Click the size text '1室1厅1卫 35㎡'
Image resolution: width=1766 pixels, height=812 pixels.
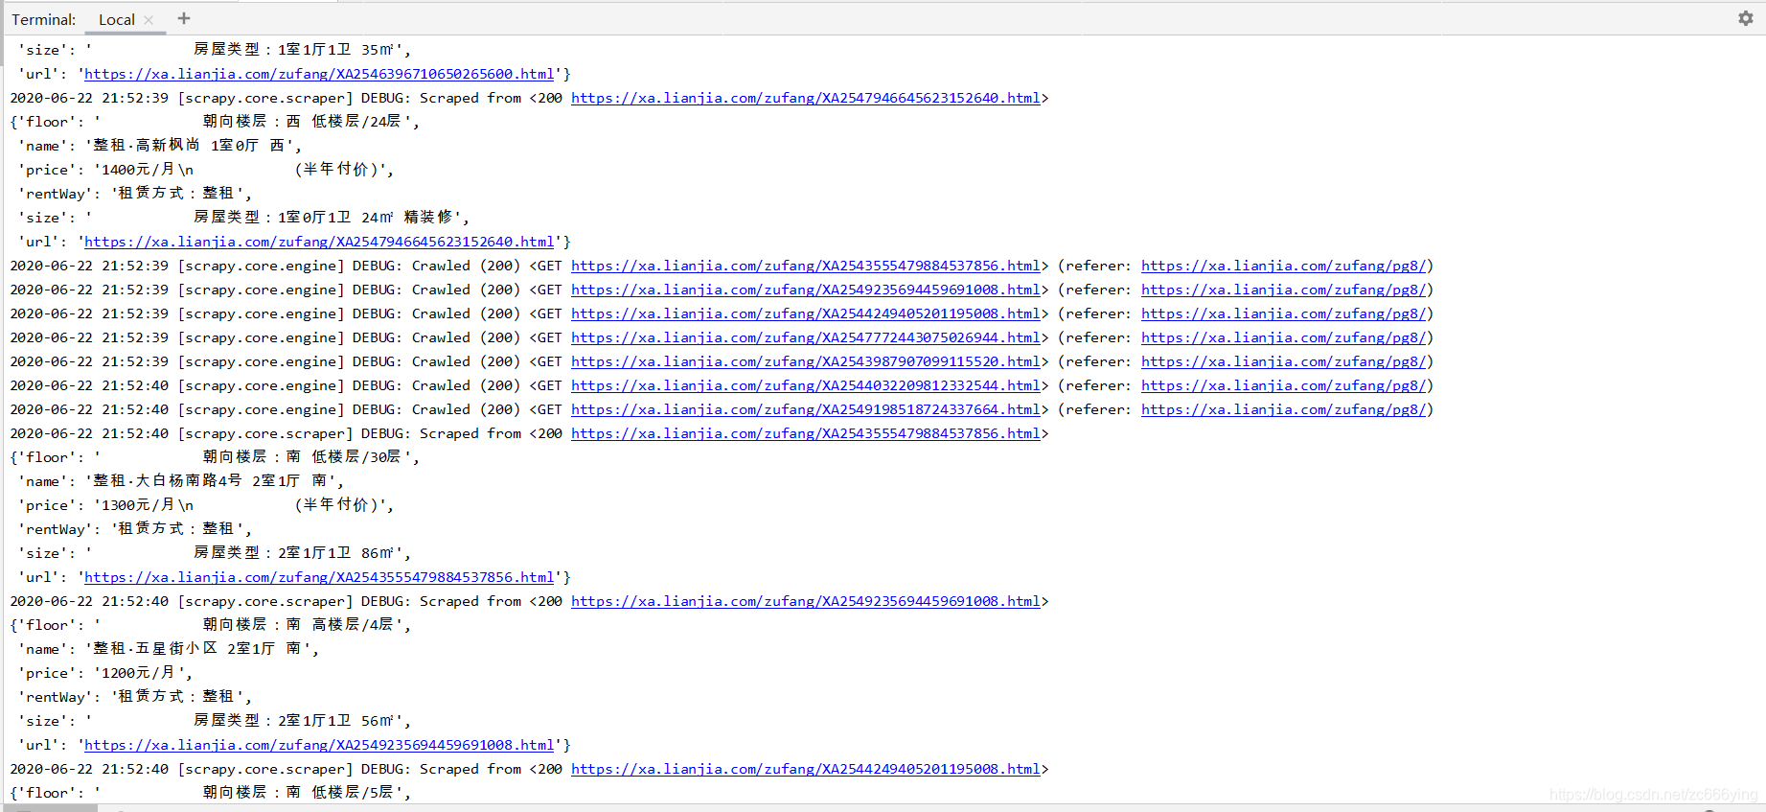335,50
